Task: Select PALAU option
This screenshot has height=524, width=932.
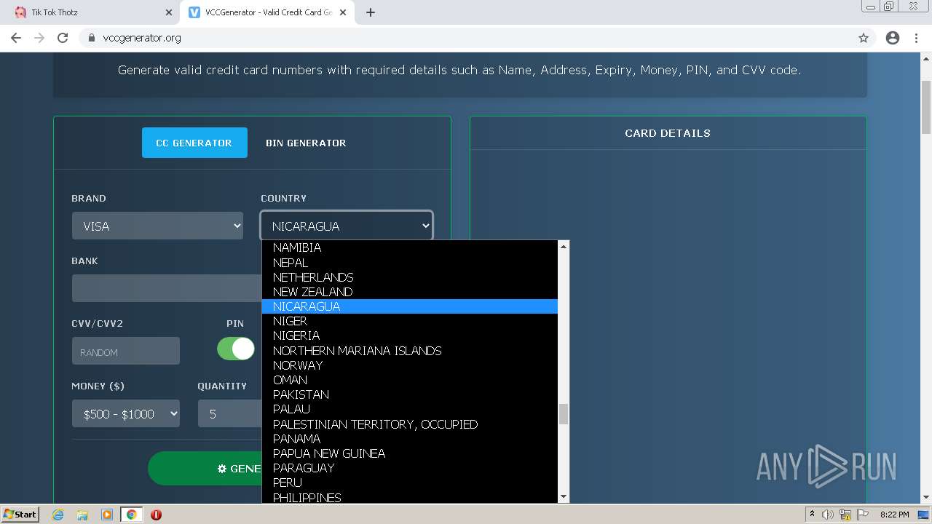Action: pos(410,409)
